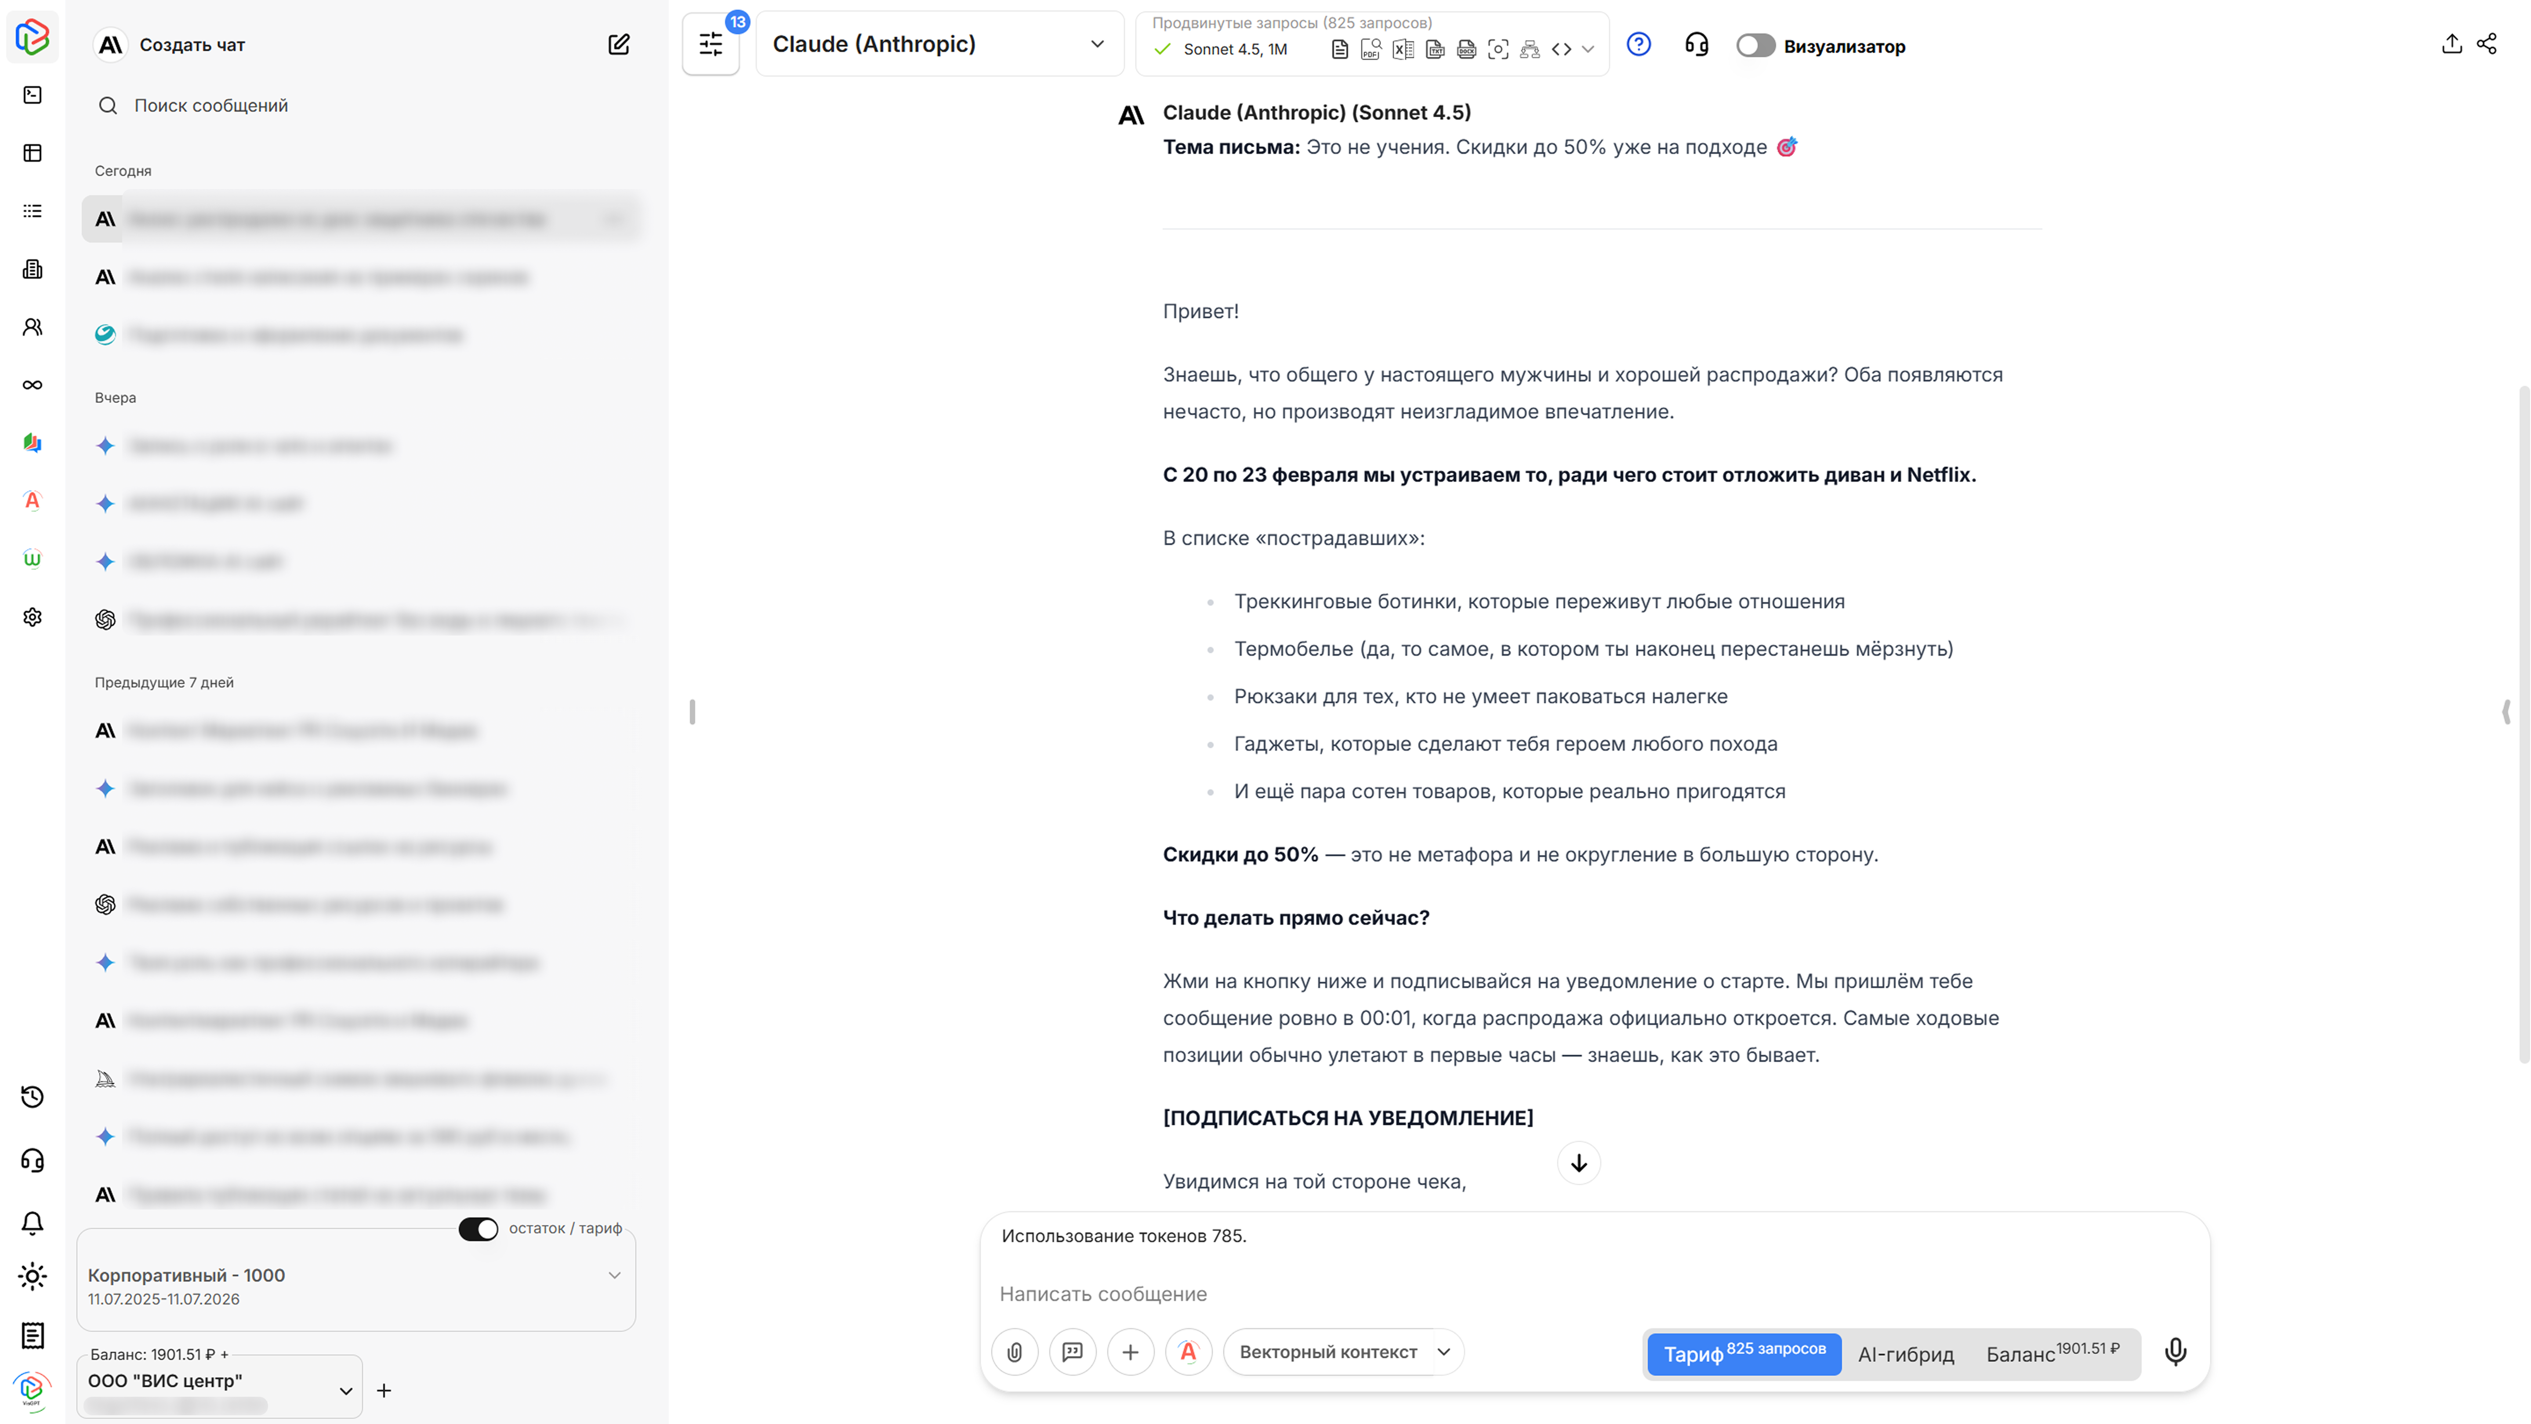This screenshot has width=2531, height=1424.
Task: Select the Баланс payment tab
Action: click(x=2052, y=1354)
